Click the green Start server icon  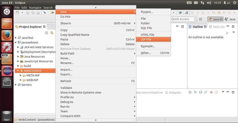(200, 92)
